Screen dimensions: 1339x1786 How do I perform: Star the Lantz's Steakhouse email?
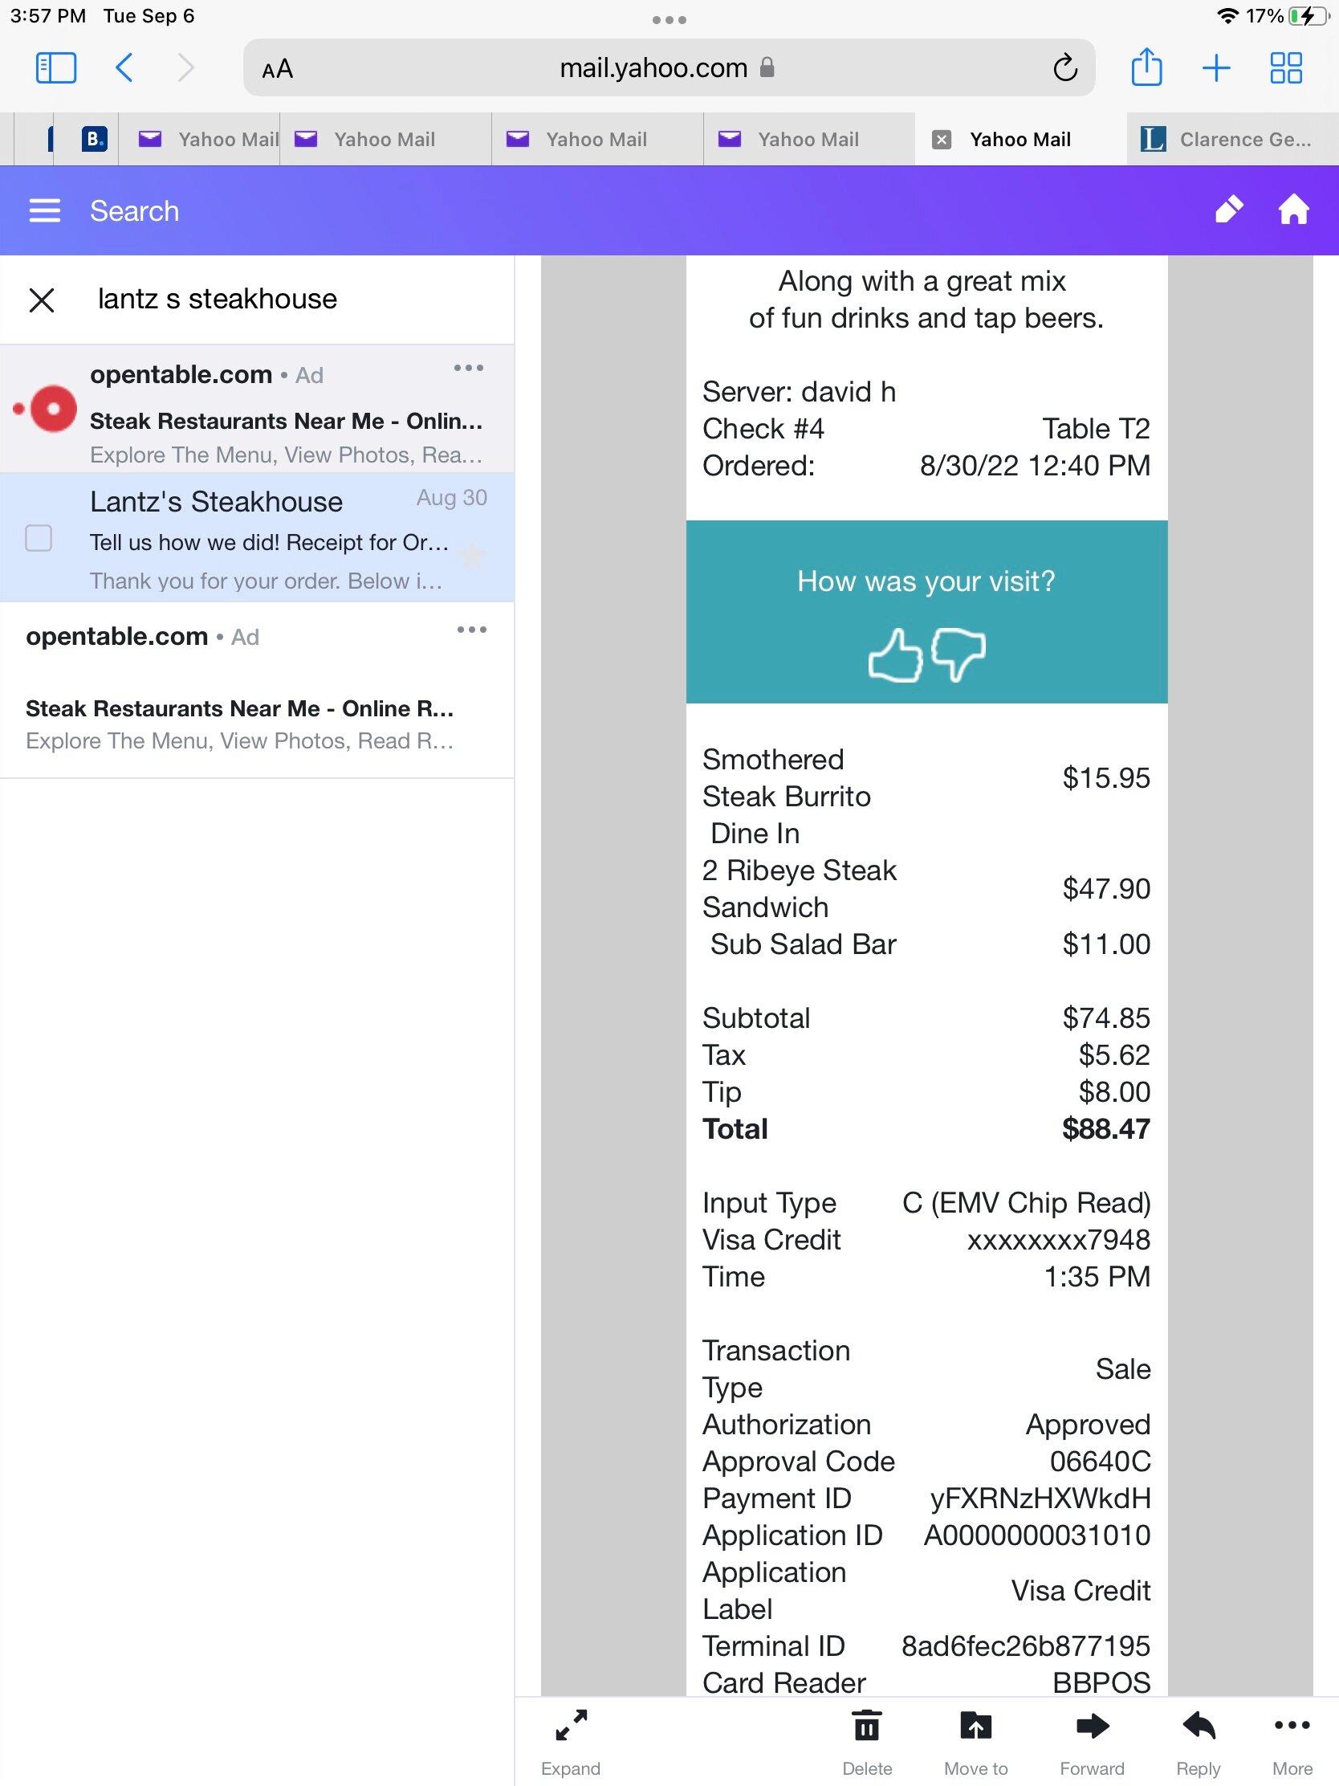[472, 555]
